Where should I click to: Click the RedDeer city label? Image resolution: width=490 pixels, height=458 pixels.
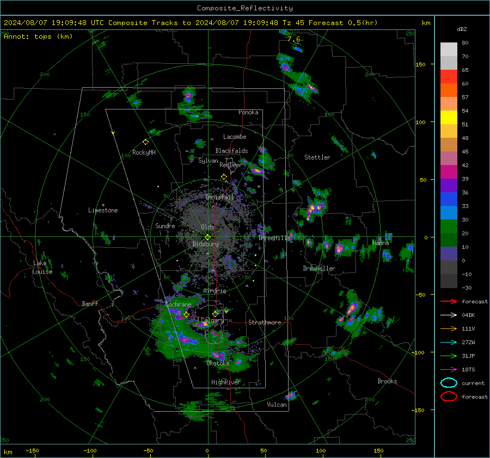[x=231, y=165]
